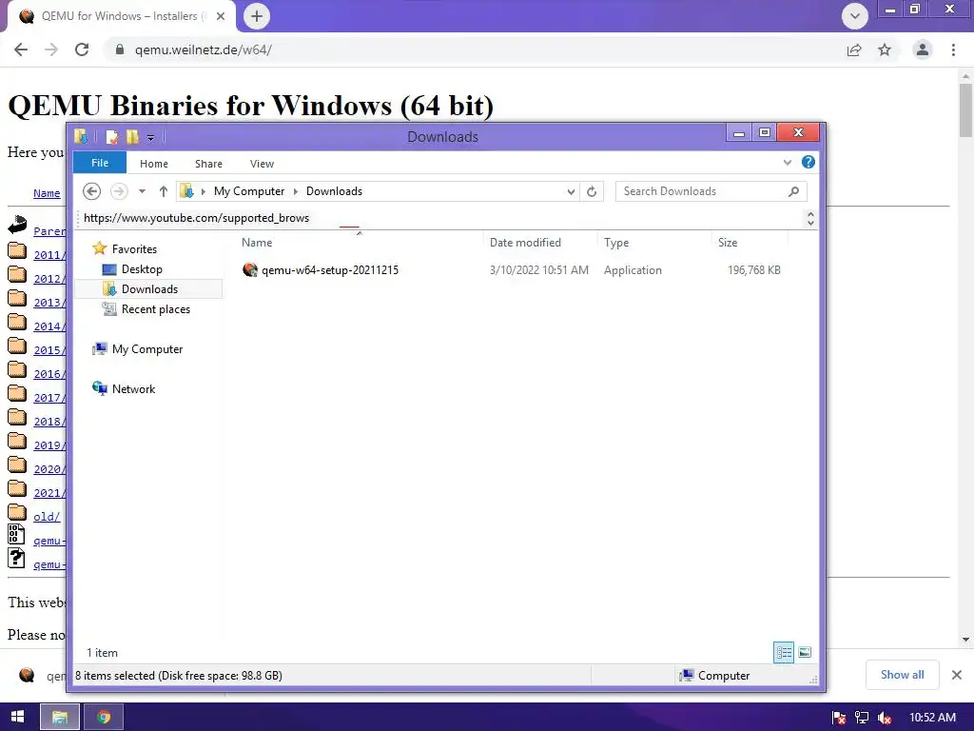Select Favorites in the navigation pane

[134, 249]
